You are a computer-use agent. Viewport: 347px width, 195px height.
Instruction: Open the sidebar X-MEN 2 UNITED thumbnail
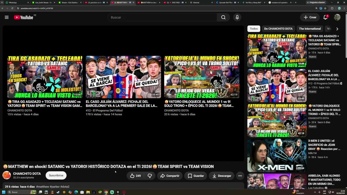277,155
